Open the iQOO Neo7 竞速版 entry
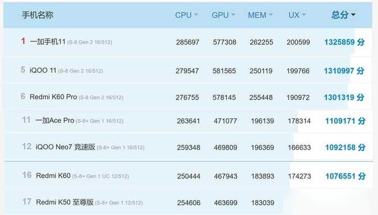Viewport: 378px width, 215px height. pyautogui.click(x=65, y=146)
